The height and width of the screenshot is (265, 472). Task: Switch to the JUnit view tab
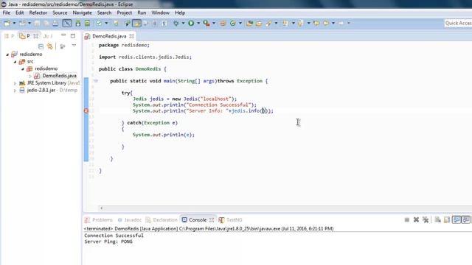click(47, 36)
